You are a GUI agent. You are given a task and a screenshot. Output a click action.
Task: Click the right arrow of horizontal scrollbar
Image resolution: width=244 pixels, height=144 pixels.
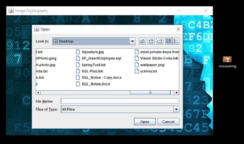click(177, 93)
